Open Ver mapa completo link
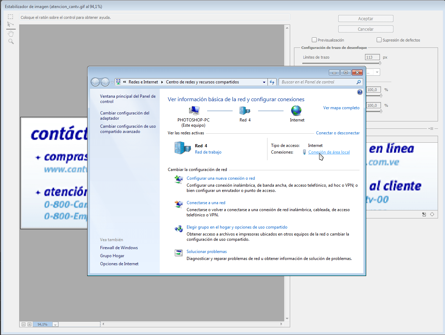 (341, 108)
